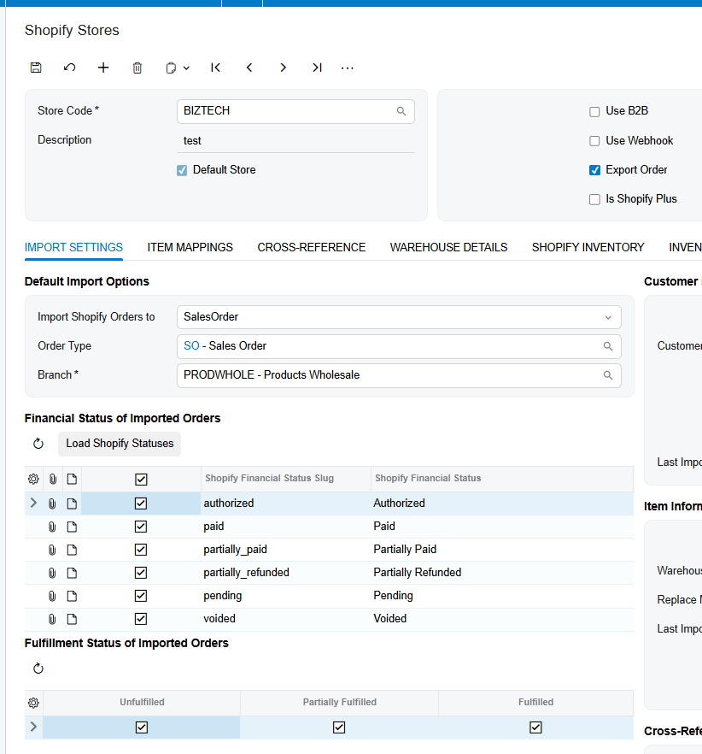This screenshot has height=754, width=702.
Task: Open Order Type lookup magnifier
Action: pos(608,346)
